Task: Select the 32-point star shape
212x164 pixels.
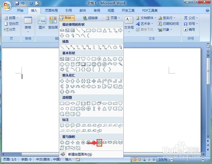Action: click(x=99, y=142)
